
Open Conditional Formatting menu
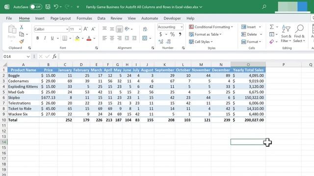(211, 27)
